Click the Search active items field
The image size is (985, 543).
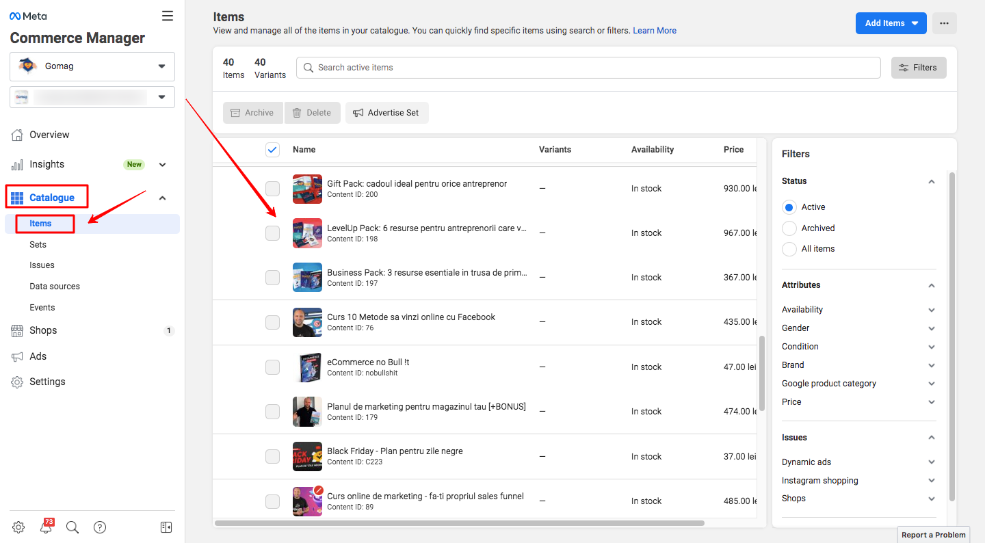(588, 68)
